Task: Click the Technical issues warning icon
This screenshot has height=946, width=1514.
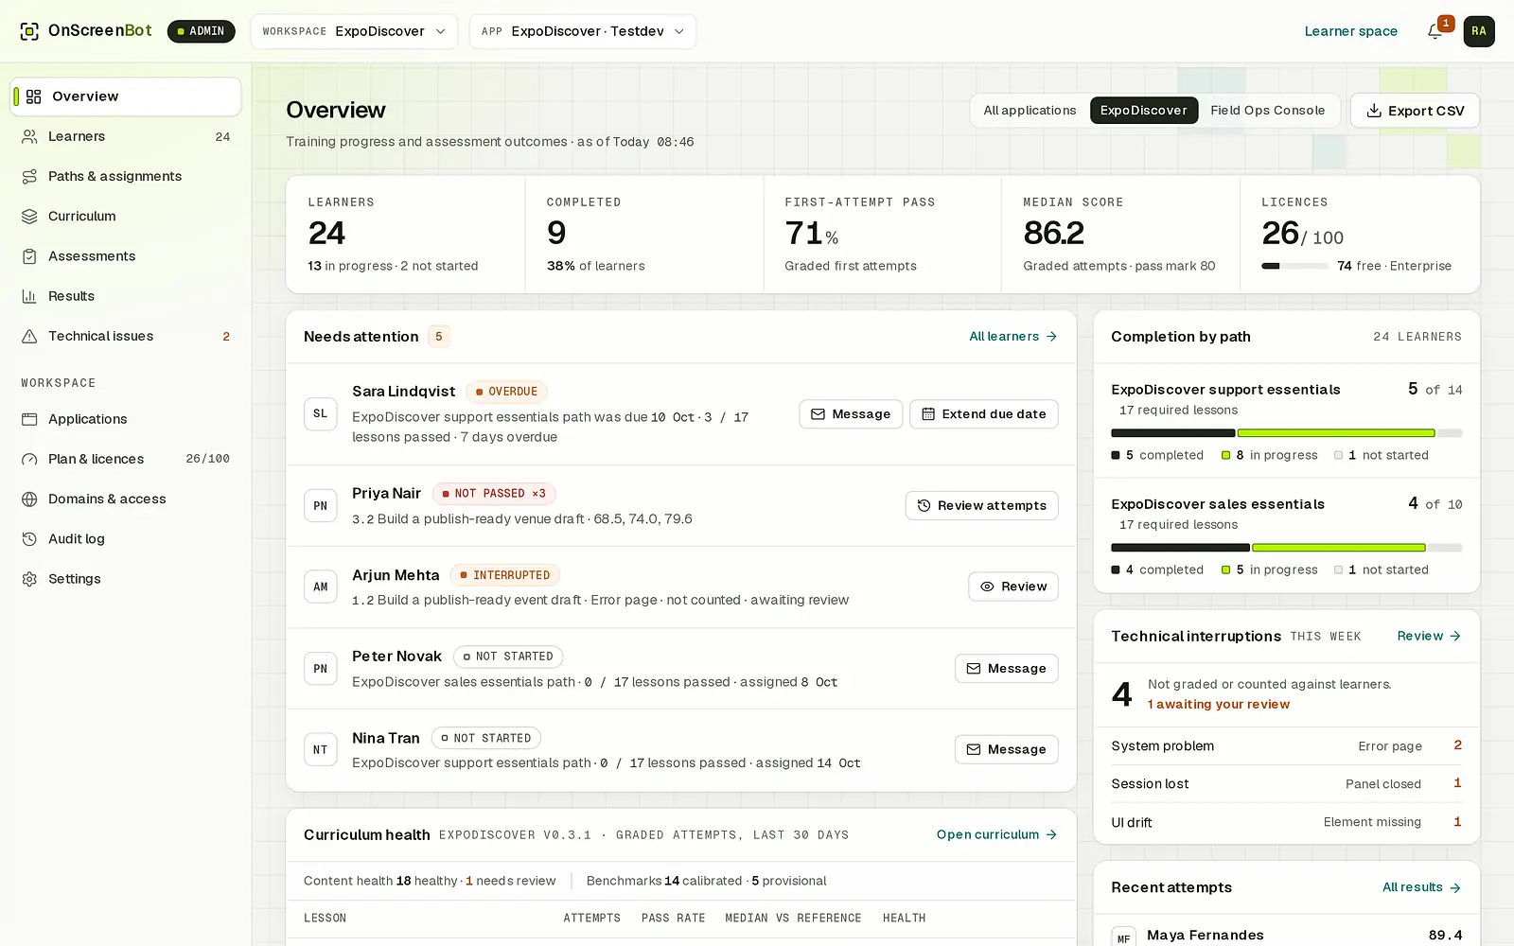Action: (x=30, y=336)
